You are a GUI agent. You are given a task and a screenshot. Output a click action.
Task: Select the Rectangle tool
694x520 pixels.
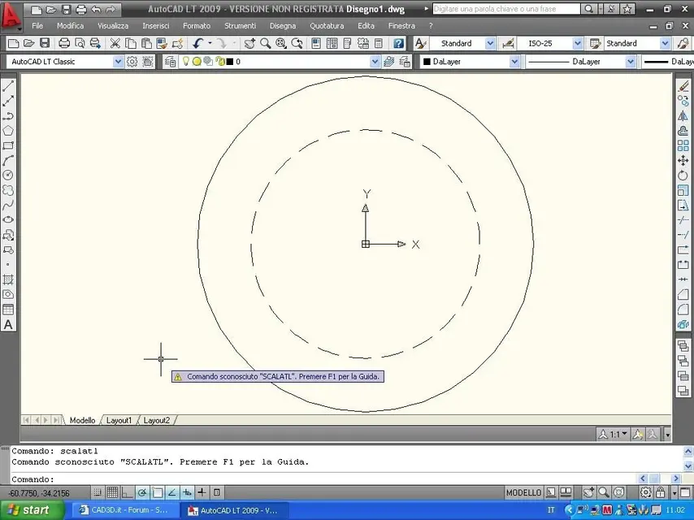click(x=8, y=145)
